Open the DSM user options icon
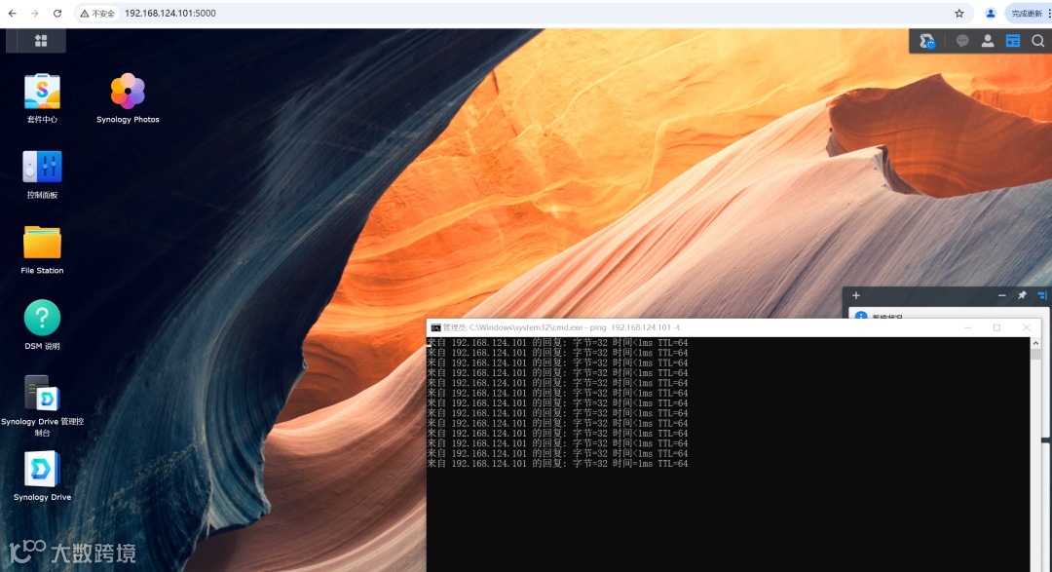Screen dimensions: 1052x572 (988, 41)
